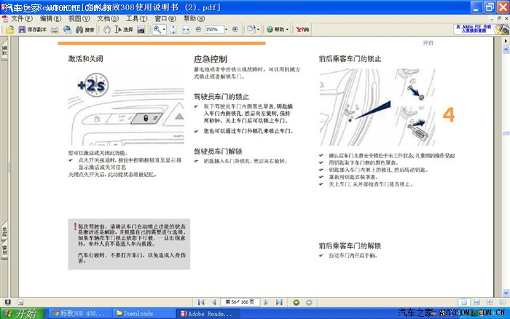Go to the first page
Screen dimensions: 510x319
(201, 302)
